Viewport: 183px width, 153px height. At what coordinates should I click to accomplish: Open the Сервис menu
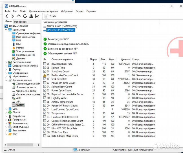pyautogui.click(x=80, y=11)
